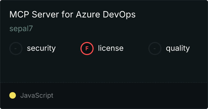Click the dash inside the security badge

(x=16, y=49)
